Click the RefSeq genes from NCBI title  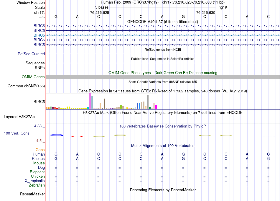pos(163,50)
